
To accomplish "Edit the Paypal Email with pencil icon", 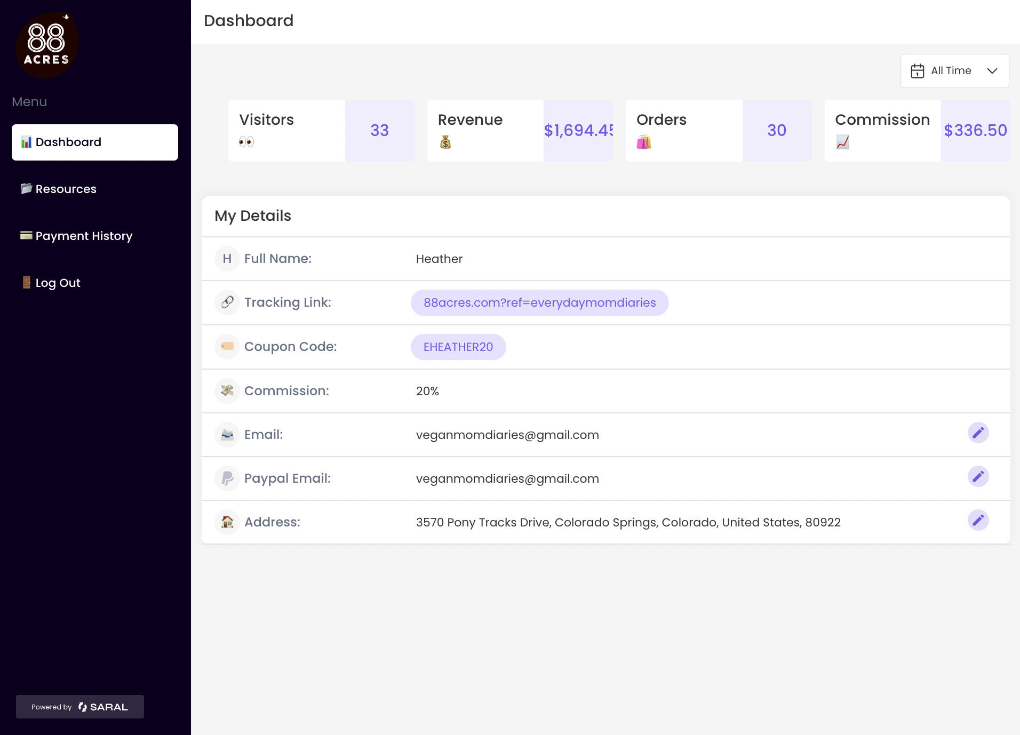I will pyautogui.click(x=978, y=476).
